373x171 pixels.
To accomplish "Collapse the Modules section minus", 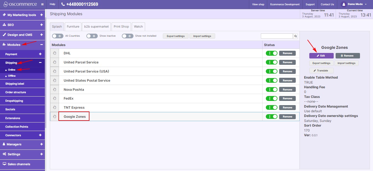I will pyautogui.click(x=42, y=45).
